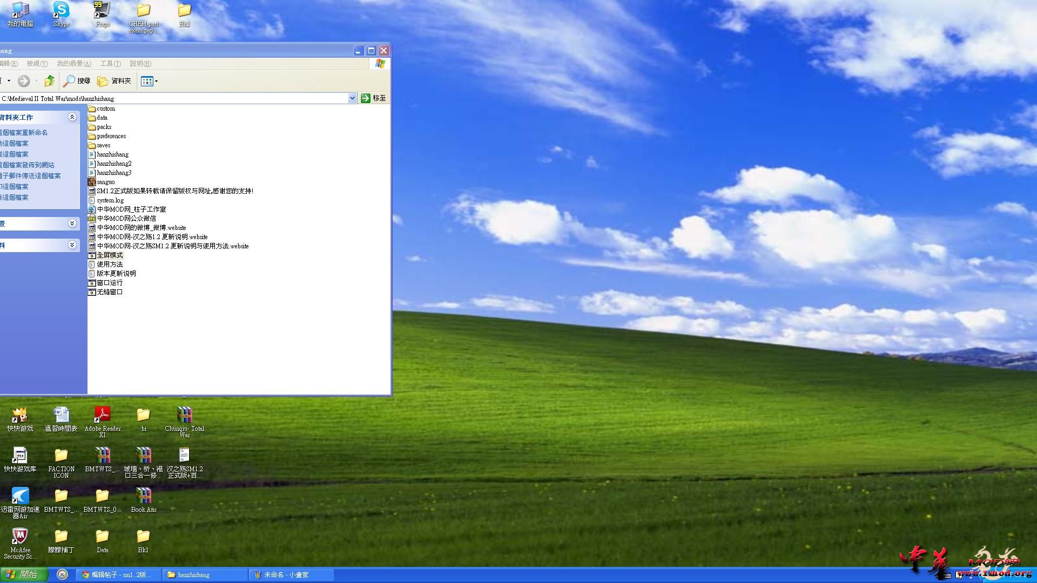Click the Start button on taskbar
The width and height of the screenshot is (1037, 583).
click(24, 575)
